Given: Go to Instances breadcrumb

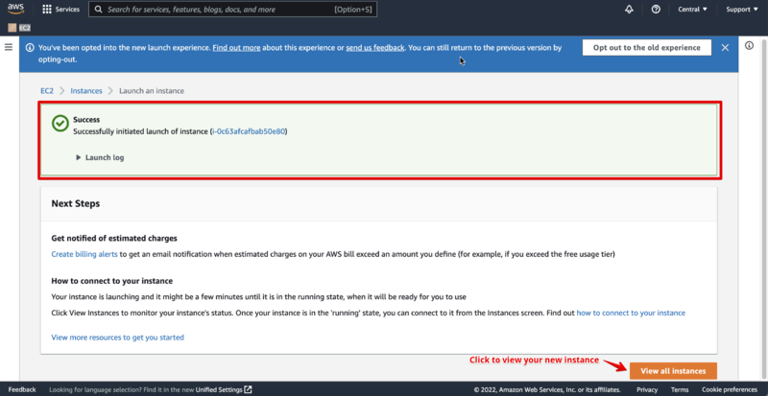Looking at the screenshot, I should tap(86, 90).
